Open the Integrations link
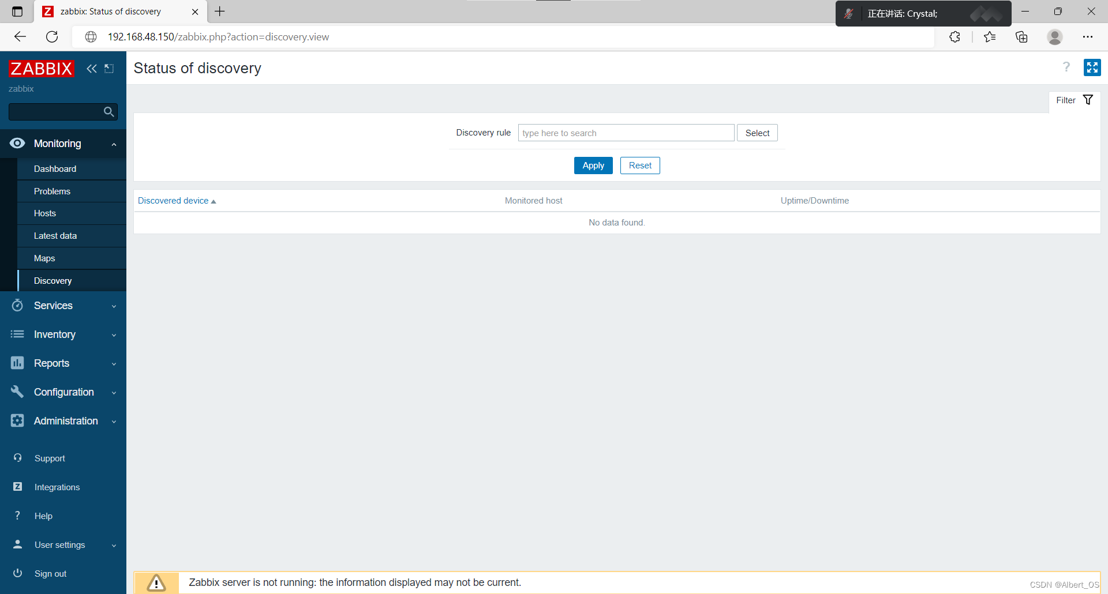1108x594 pixels. click(x=57, y=487)
